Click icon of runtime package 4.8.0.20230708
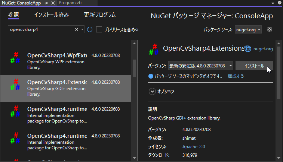This screenshot has width=283, height=162. [15, 138]
